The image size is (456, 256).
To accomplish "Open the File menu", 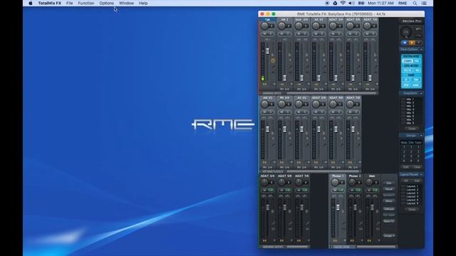I will pos(69,3).
